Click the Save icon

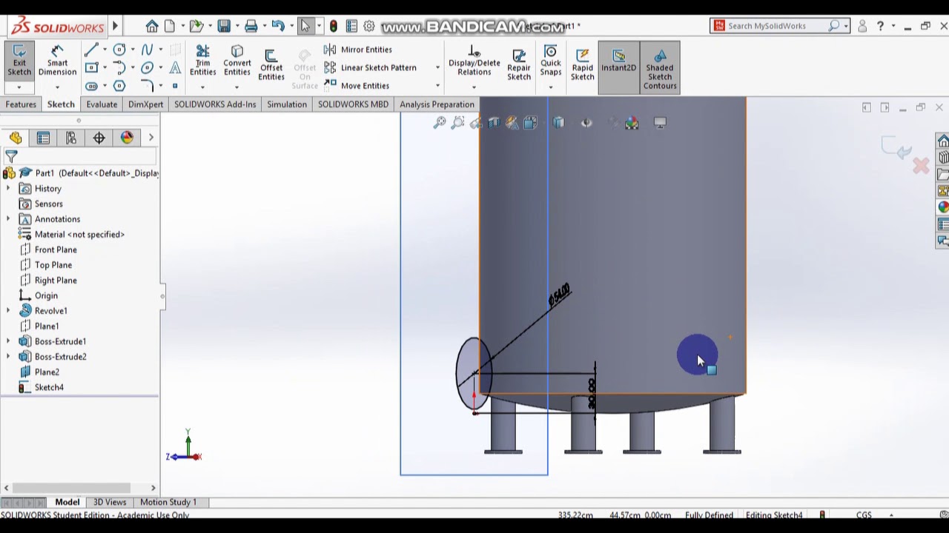click(x=224, y=26)
